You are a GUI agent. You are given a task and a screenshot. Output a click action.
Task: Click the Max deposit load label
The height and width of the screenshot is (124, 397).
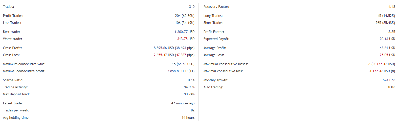16,94
